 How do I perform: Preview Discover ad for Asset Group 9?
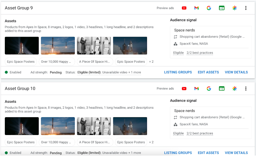point(234,8)
